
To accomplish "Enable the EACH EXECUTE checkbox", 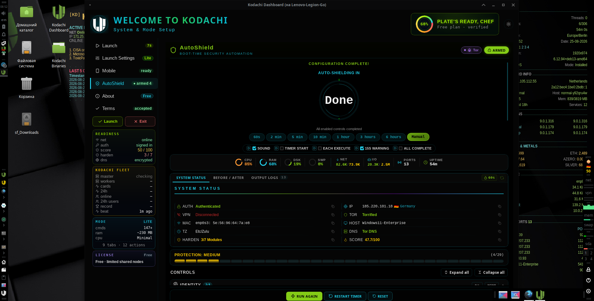I will 320,148.
